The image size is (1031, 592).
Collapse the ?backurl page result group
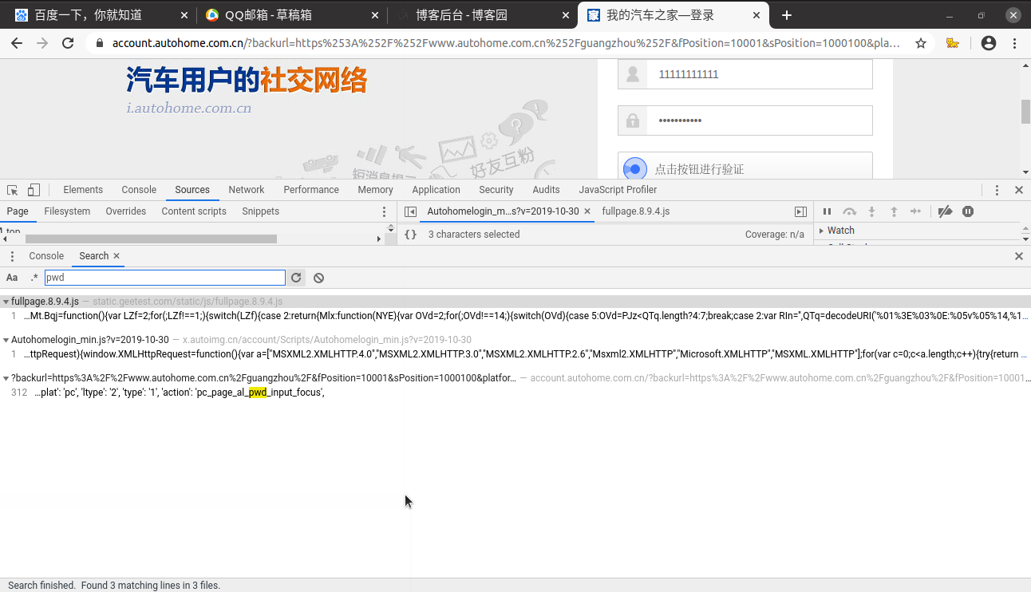[6, 378]
